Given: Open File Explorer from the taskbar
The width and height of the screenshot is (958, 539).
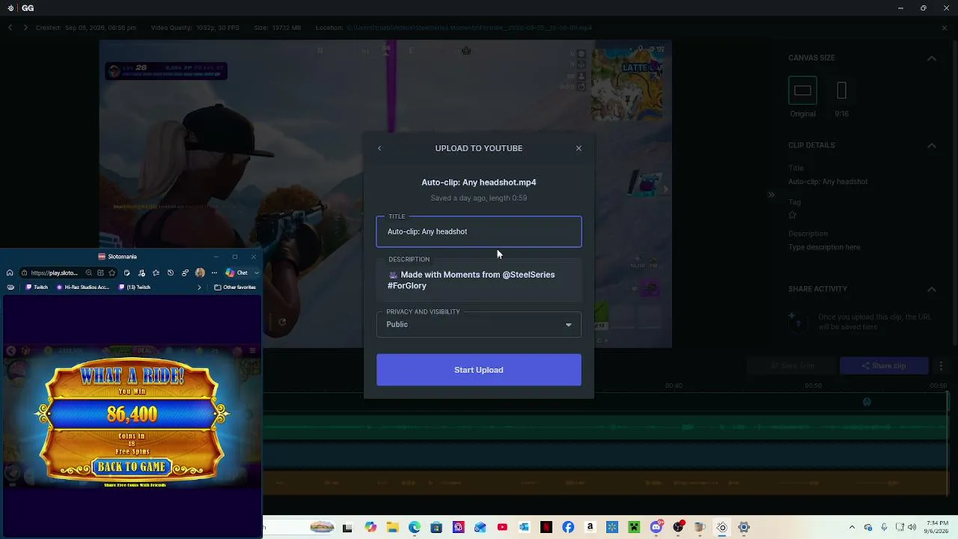Looking at the screenshot, I should tap(392, 528).
